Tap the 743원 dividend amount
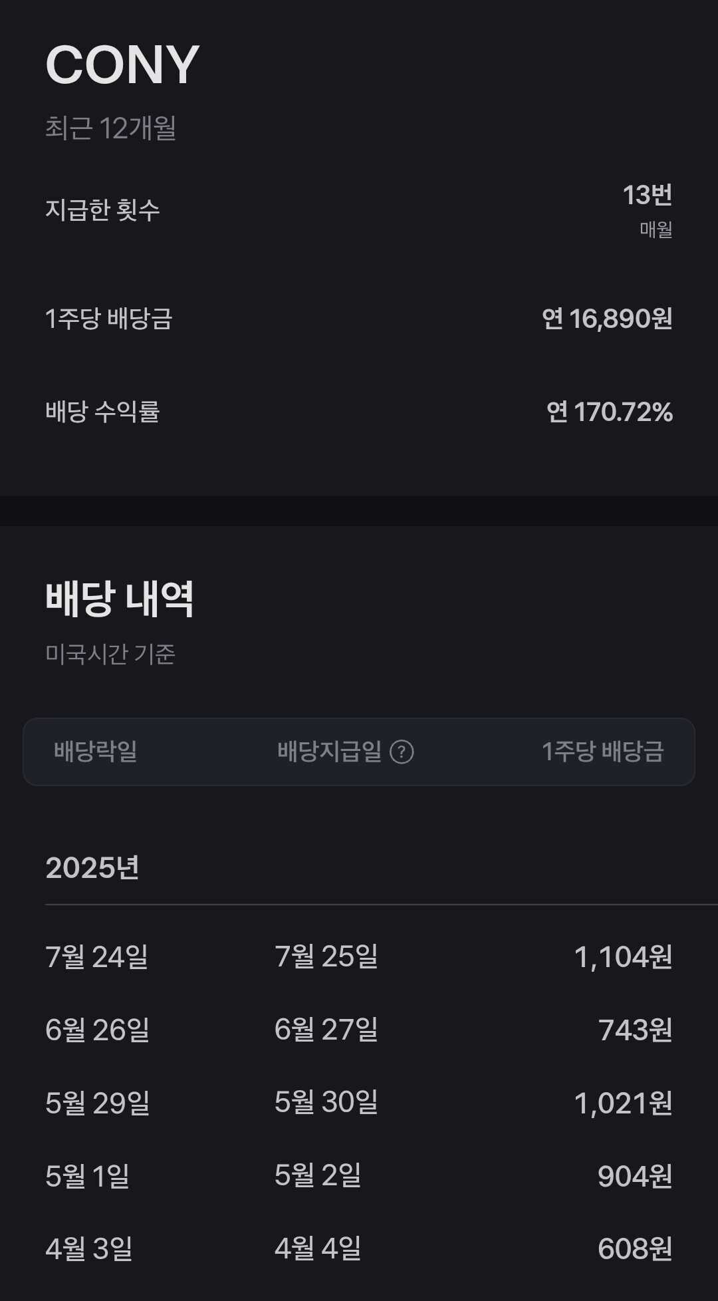 point(635,1030)
